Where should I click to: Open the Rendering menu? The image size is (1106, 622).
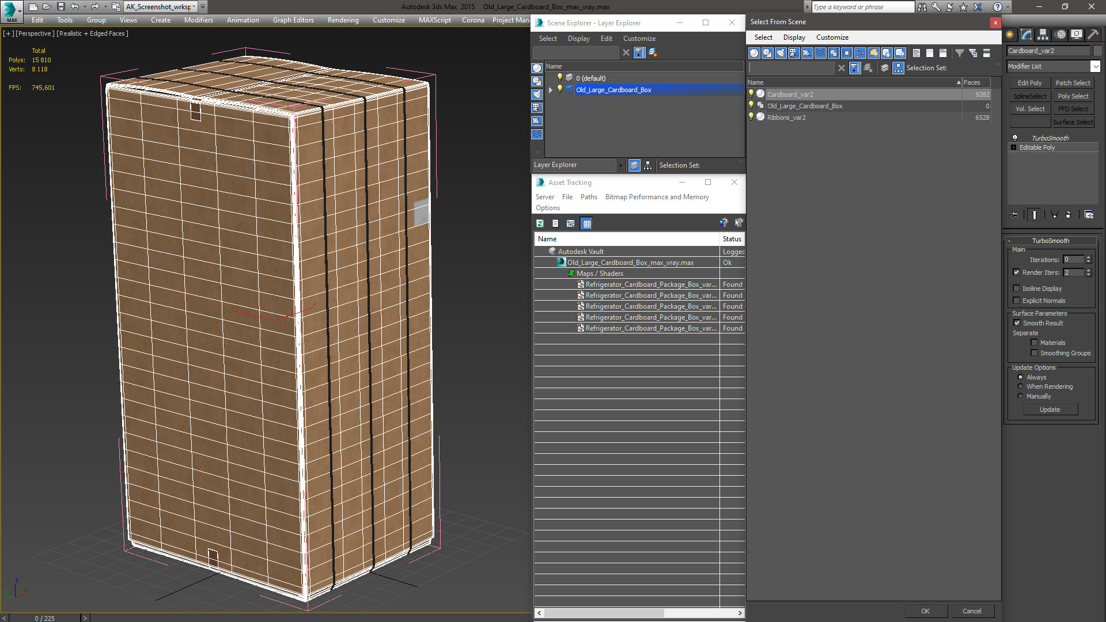pos(343,20)
